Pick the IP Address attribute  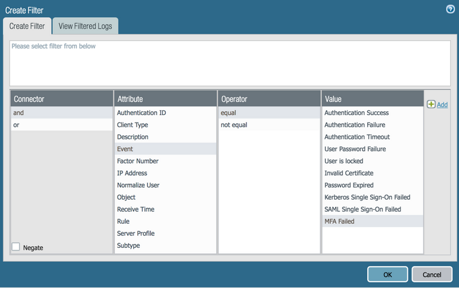[x=165, y=173]
